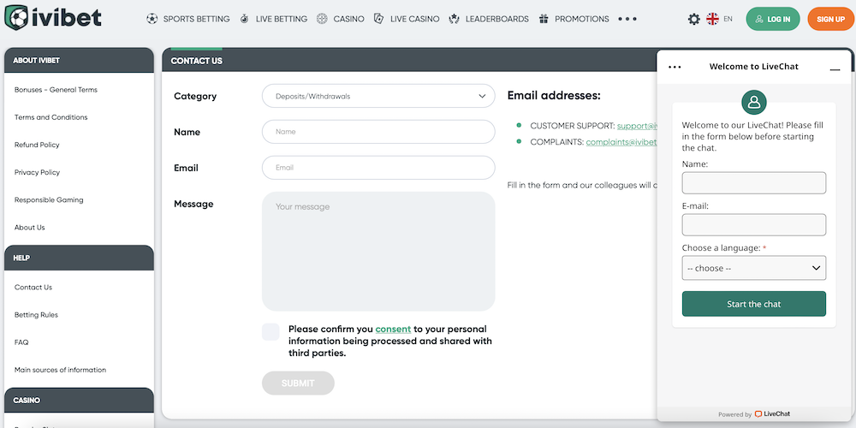The width and height of the screenshot is (856, 428).
Task: Expand the Category Deposits/Withdrawals dropdown
Action: tap(378, 97)
